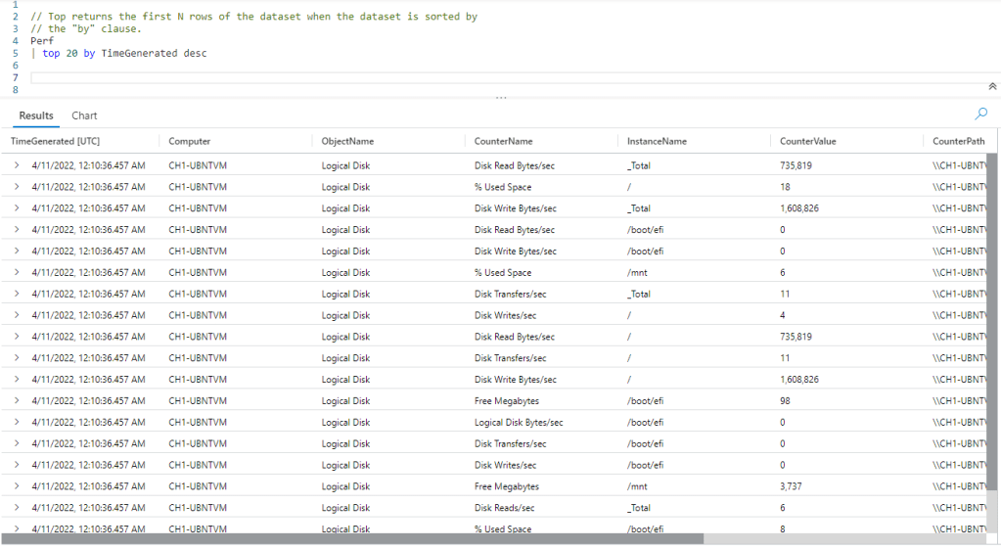Image resolution: width=1001 pixels, height=550 pixels.
Task: Sort by TimeGenerated [UTC] column header
Action: (x=55, y=141)
